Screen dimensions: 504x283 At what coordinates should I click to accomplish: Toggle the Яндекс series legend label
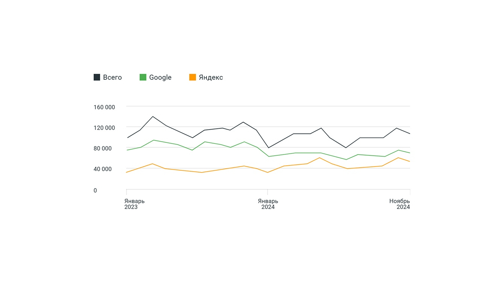[x=211, y=77]
